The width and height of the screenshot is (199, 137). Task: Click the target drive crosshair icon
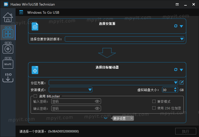pos(35,70)
